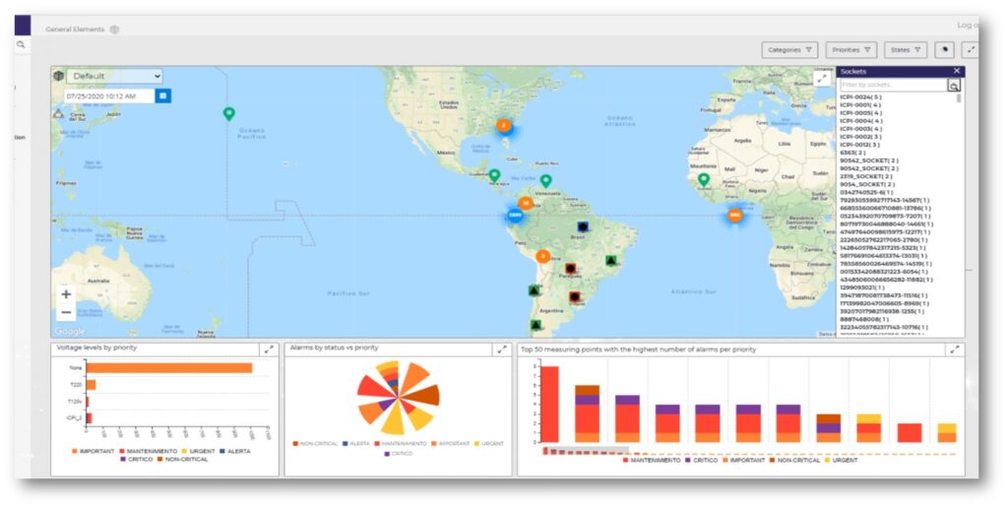The height and width of the screenshot is (508, 1008).
Task: Close the Sockets panel
Action: point(956,71)
